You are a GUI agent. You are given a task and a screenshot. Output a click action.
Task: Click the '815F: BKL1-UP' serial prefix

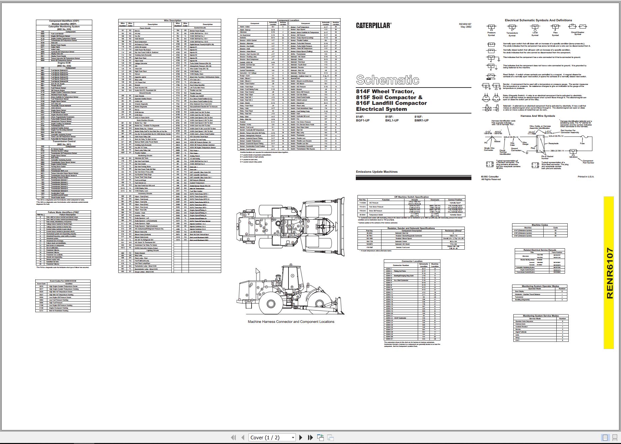click(392, 119)
